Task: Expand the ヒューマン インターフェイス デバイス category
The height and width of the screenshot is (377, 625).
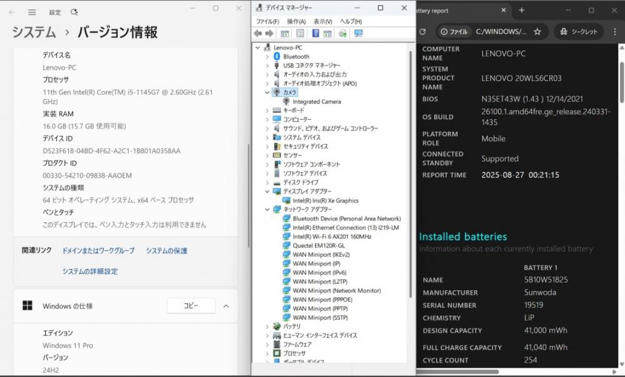Action: coord(267,335)
